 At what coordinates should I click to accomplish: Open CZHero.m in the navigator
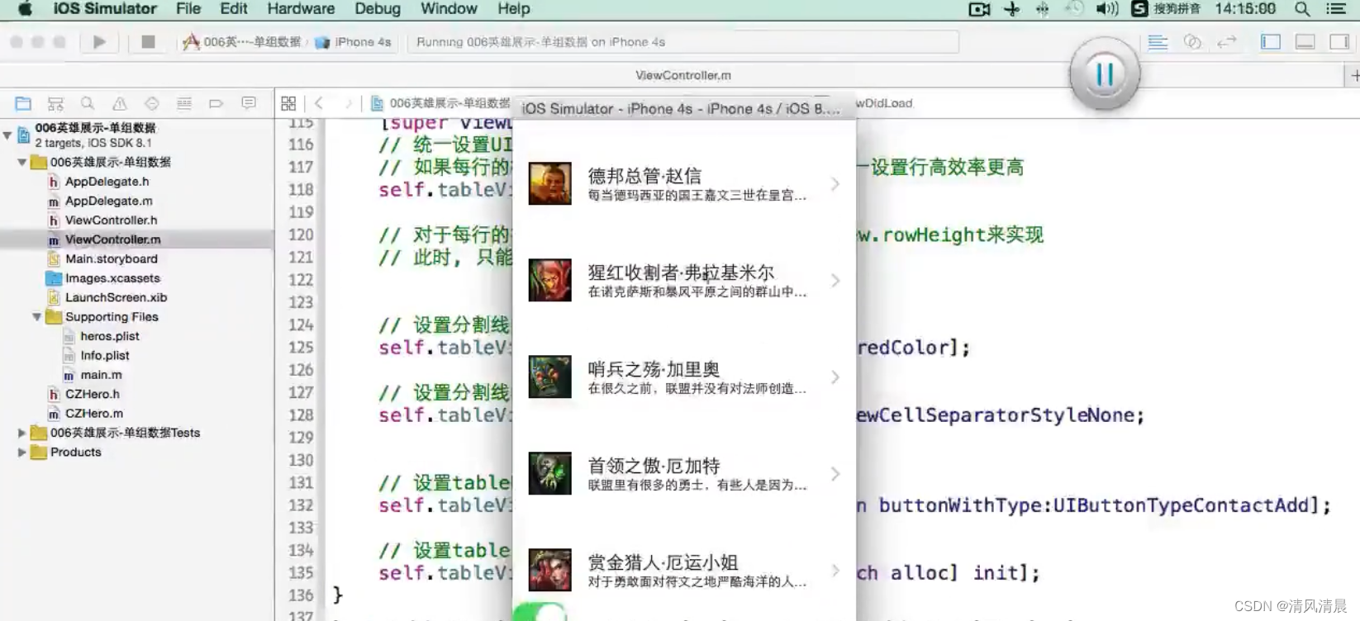tap(94, 414)
